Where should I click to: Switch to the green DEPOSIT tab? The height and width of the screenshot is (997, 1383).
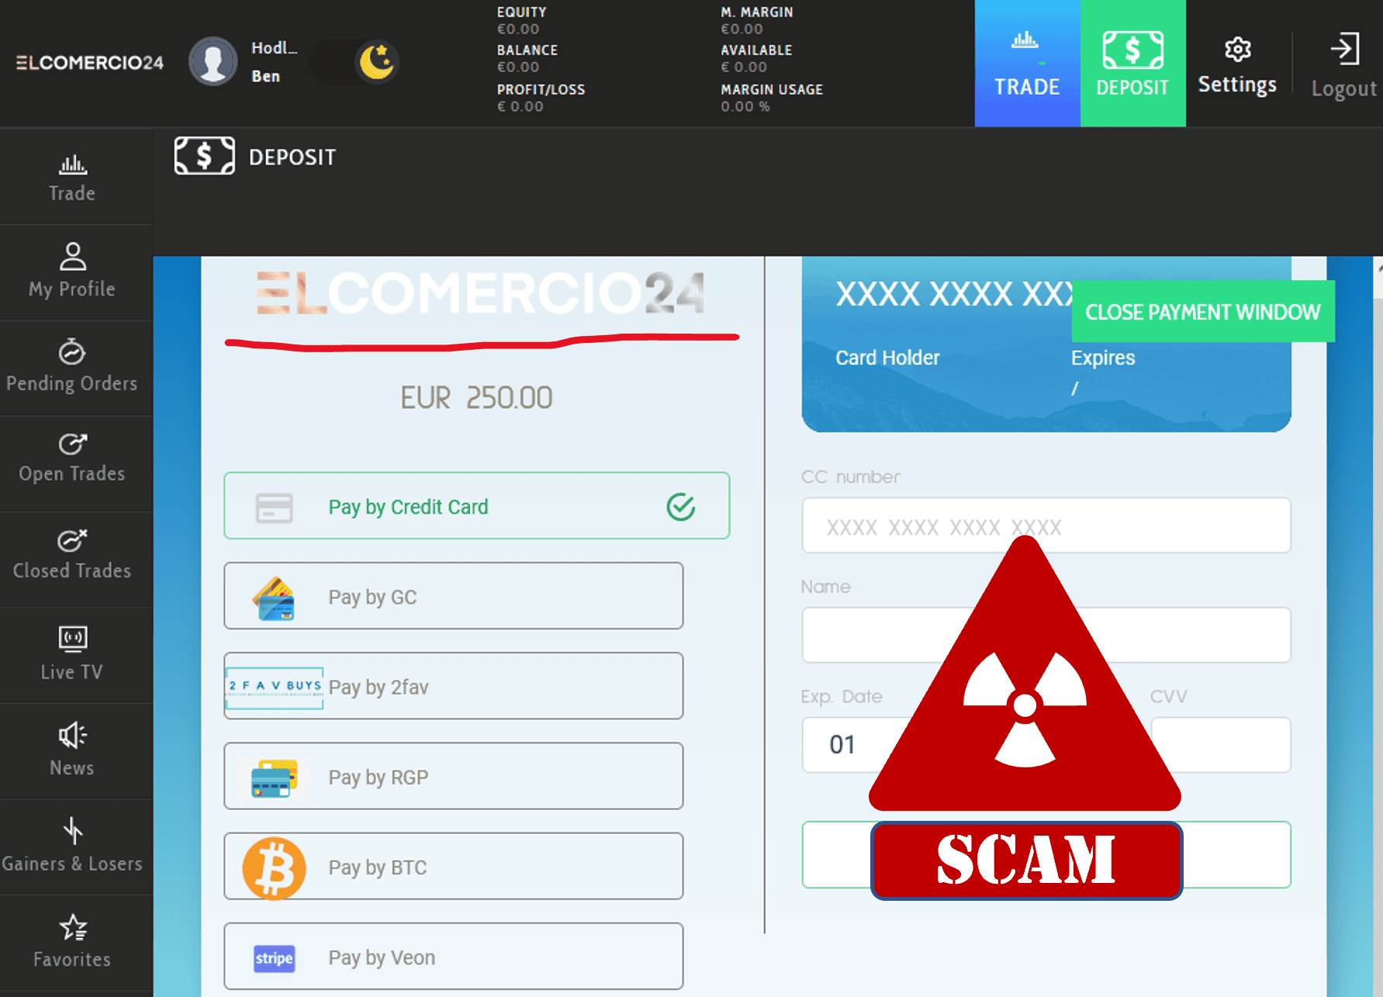(1132, 63)
